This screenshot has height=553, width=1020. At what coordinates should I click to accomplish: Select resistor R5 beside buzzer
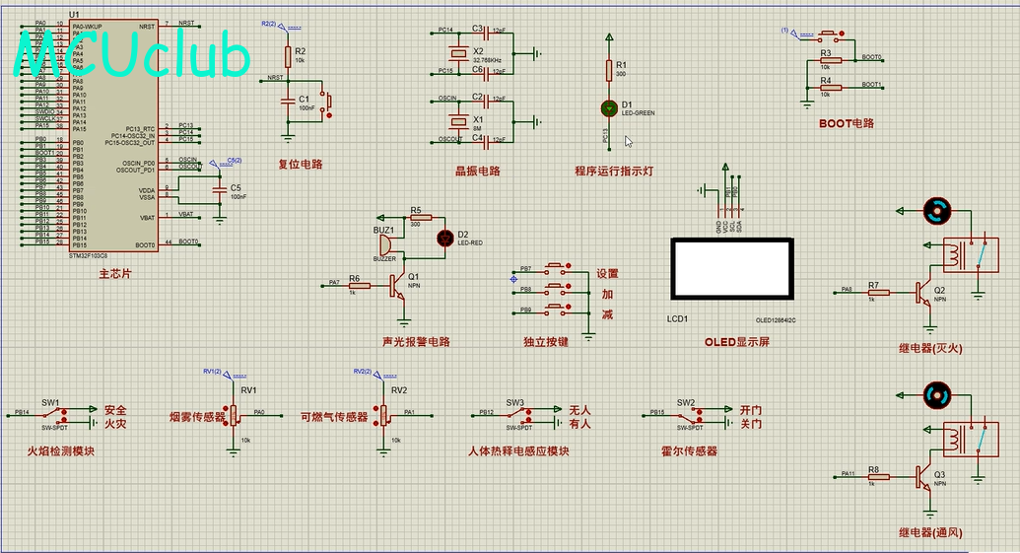coord(421,218)
